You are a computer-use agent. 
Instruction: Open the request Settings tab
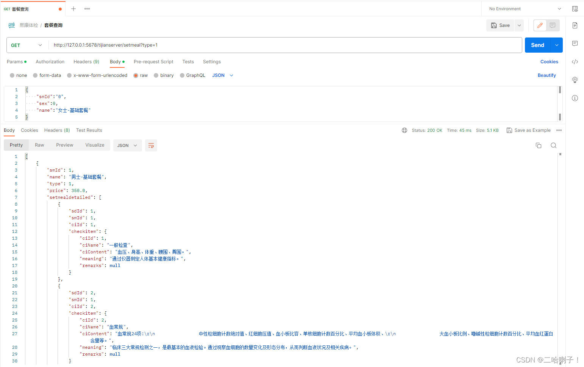click(x=212, y=62)
